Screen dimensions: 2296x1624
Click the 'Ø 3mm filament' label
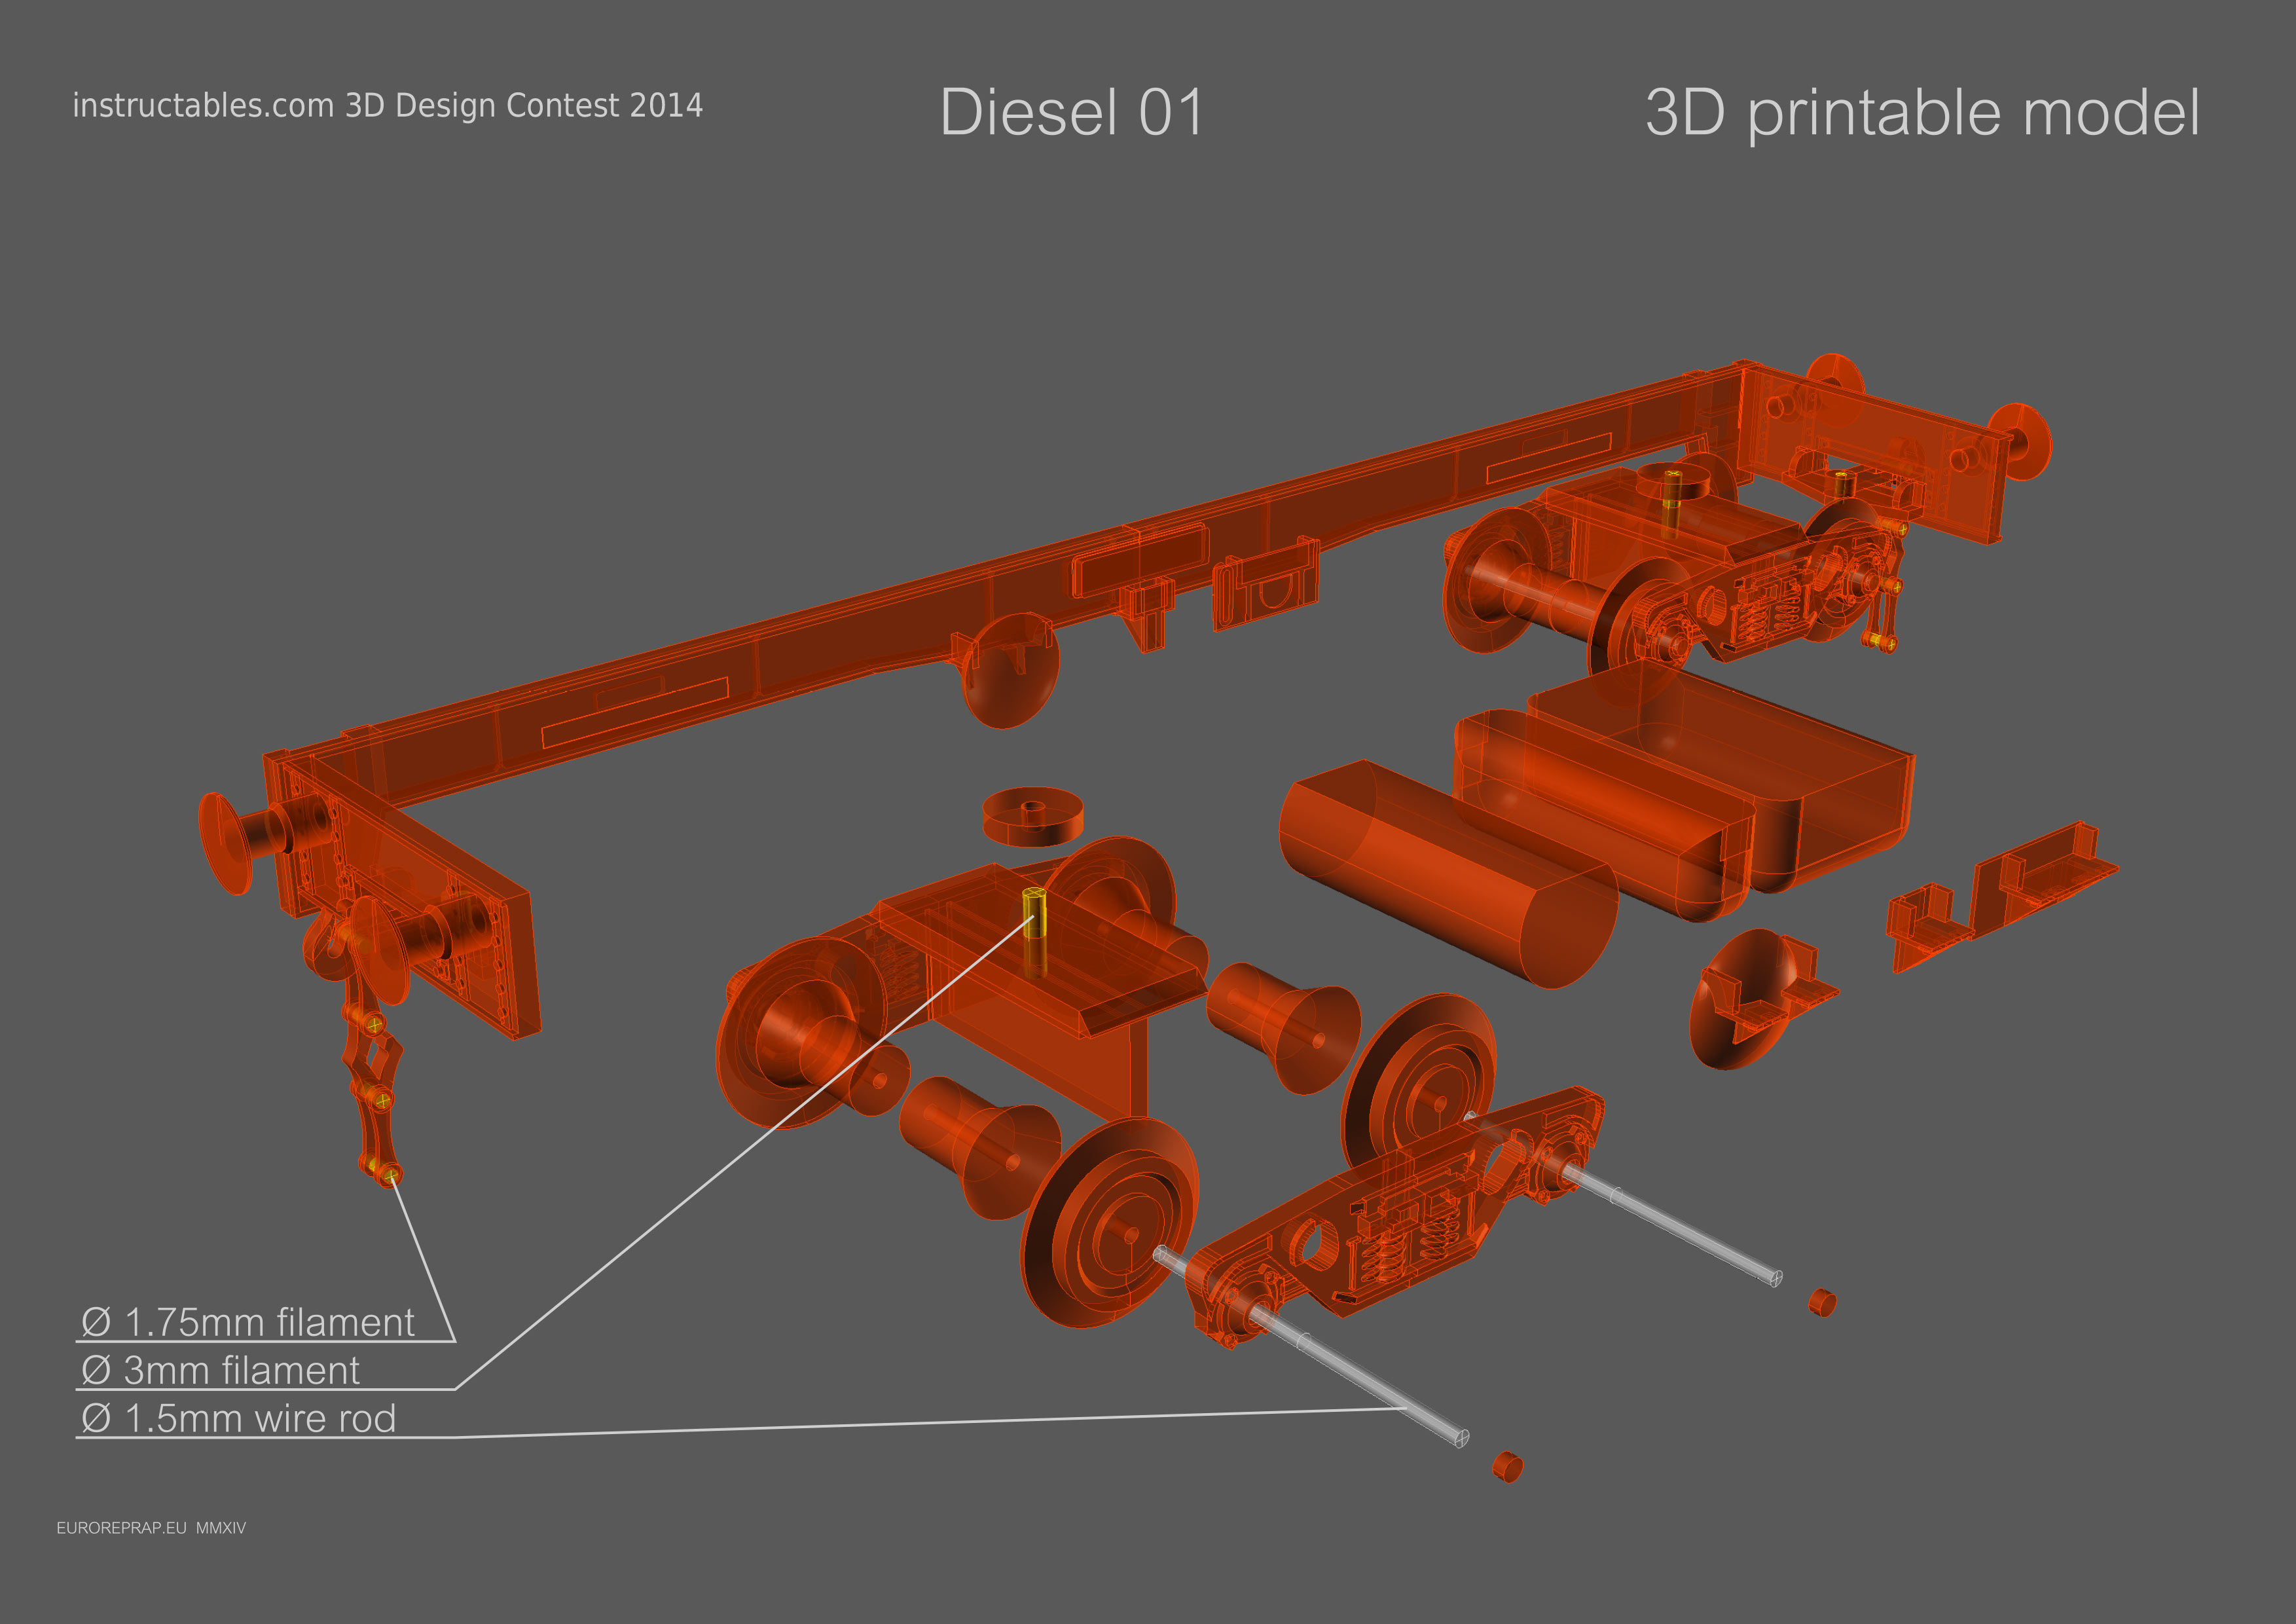click(x=220, y=1370)
